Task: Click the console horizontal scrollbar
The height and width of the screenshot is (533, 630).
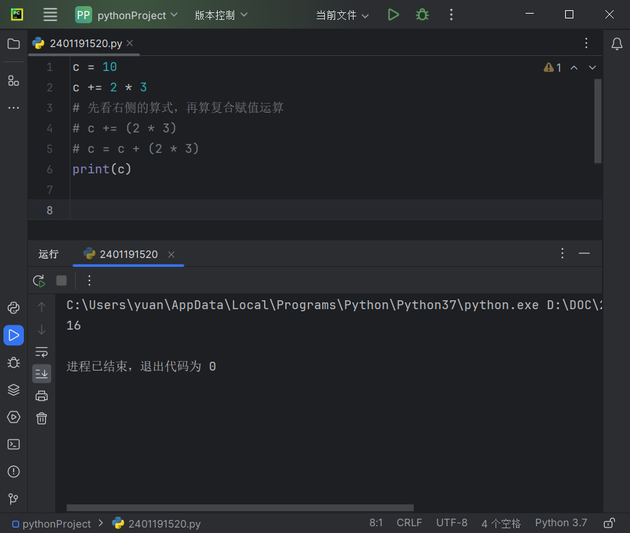Action: click(240, 508)
